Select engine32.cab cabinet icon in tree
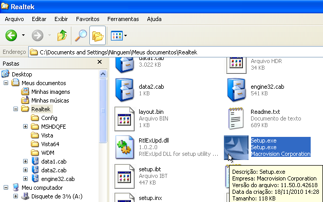This screenshot has width=323, height=202. pos(35,178)
